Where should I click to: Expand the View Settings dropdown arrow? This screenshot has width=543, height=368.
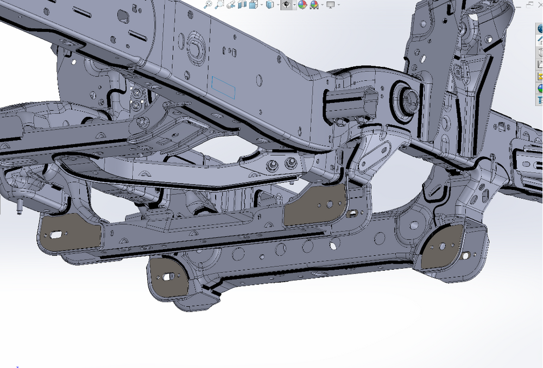click(338, 5)
